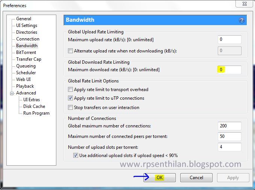Screen dimensions: 255x190
Task: Focus the upload slots per torrent field
Action: coord(229,147)
